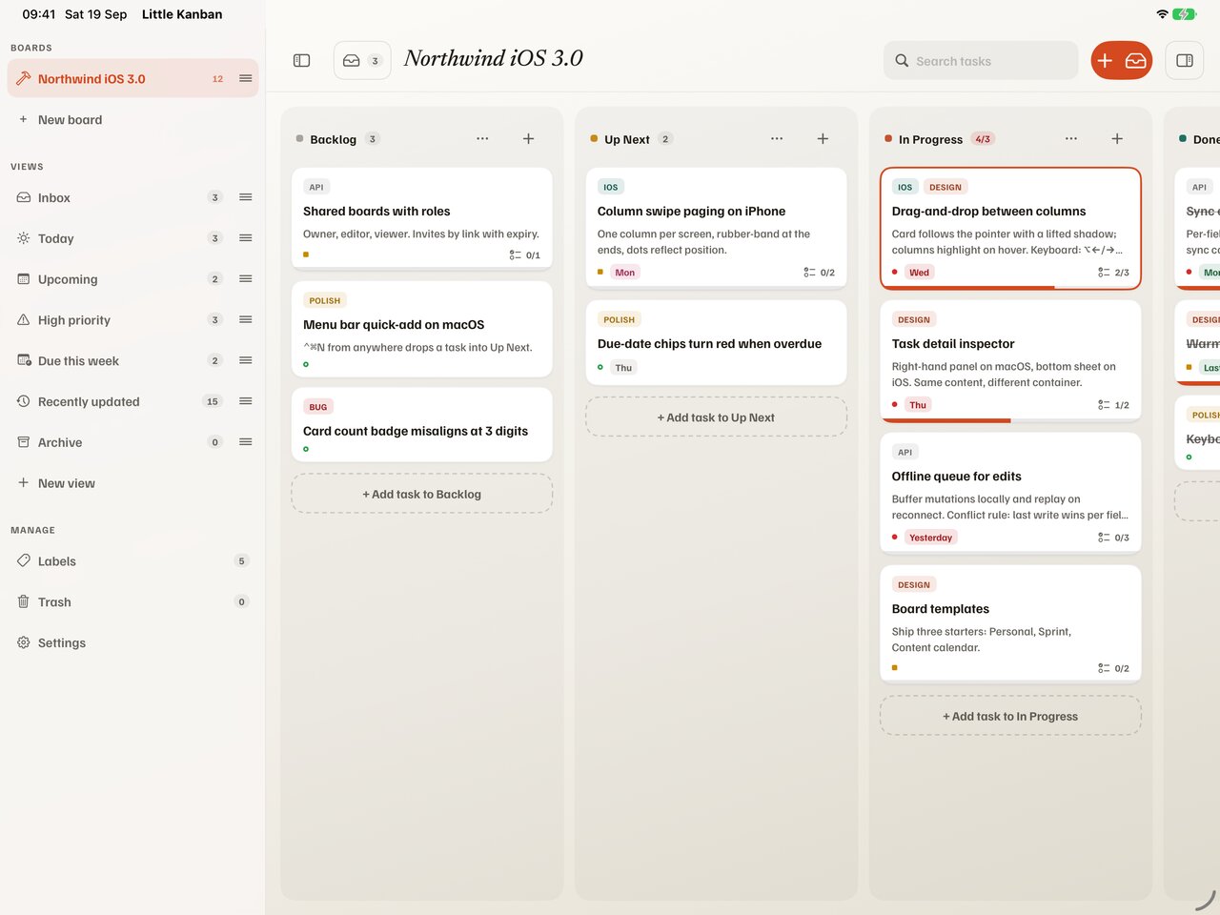
Task: Click the Archive box icon in the sidebar
Action: pyautogui.click(x=24, y=442)
